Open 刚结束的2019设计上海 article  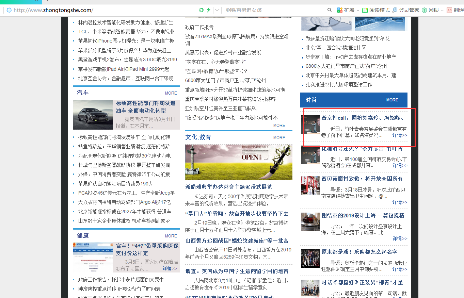pyautogui.click(x=363, y=215)
